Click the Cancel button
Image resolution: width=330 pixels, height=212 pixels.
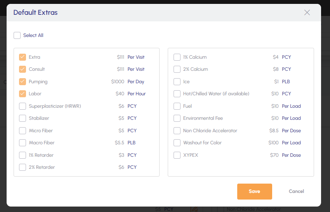click(x=296, y=191)
